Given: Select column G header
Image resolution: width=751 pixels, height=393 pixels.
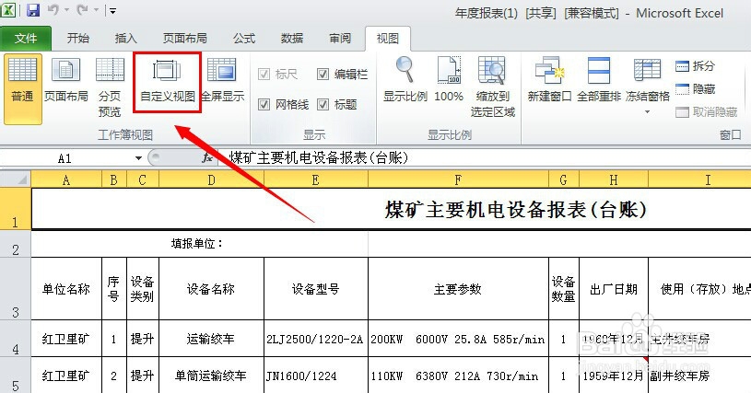Looking at the screenshot, I should [x=564, y=179].
